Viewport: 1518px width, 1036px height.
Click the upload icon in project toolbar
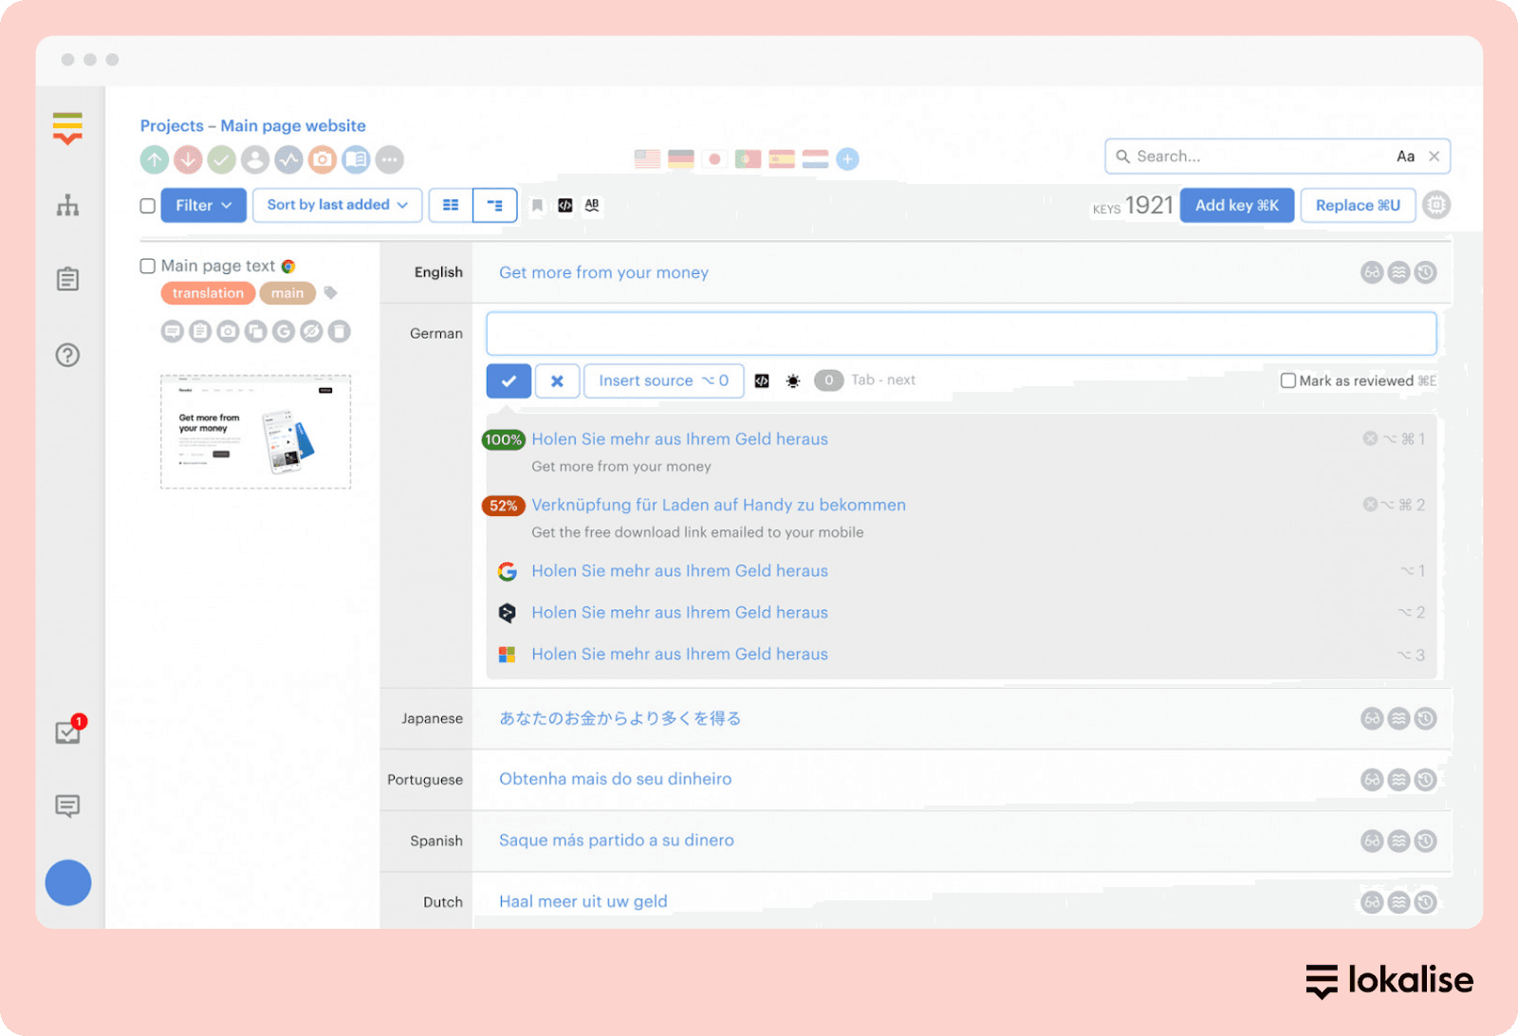pyautogui.click(x=155, y=159)
